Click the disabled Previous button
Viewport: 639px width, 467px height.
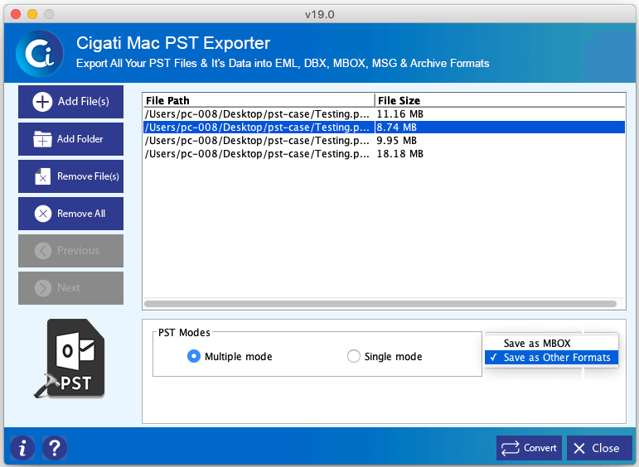tap(71, 250)
